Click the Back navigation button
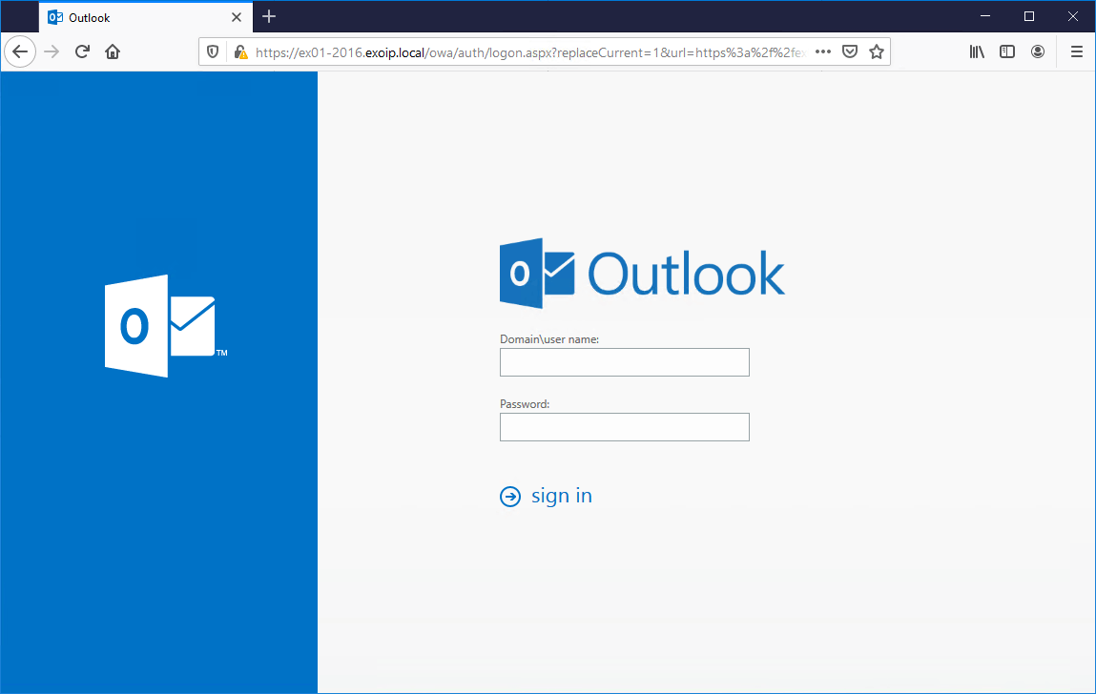Image resolution: width=1096 pixels, height=694 pixels. pos(20,51)
